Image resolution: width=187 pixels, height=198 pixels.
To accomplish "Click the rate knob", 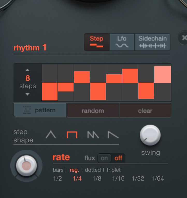I will pos(26,166).
